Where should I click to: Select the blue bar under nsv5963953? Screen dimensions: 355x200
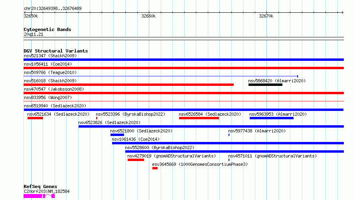click(x=272, y=118)
